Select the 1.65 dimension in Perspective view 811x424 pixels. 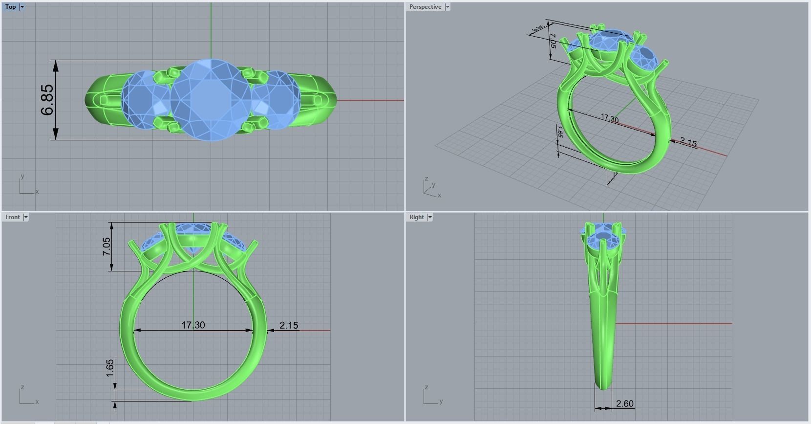559,132
